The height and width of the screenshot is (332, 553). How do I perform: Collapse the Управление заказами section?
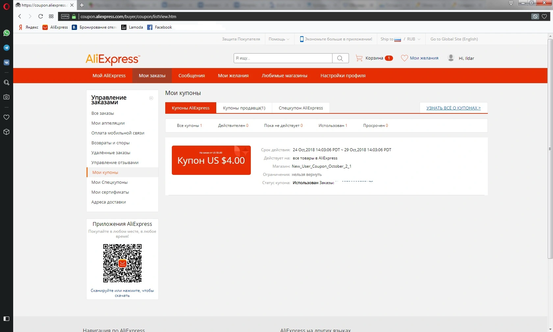coord(151,98)
